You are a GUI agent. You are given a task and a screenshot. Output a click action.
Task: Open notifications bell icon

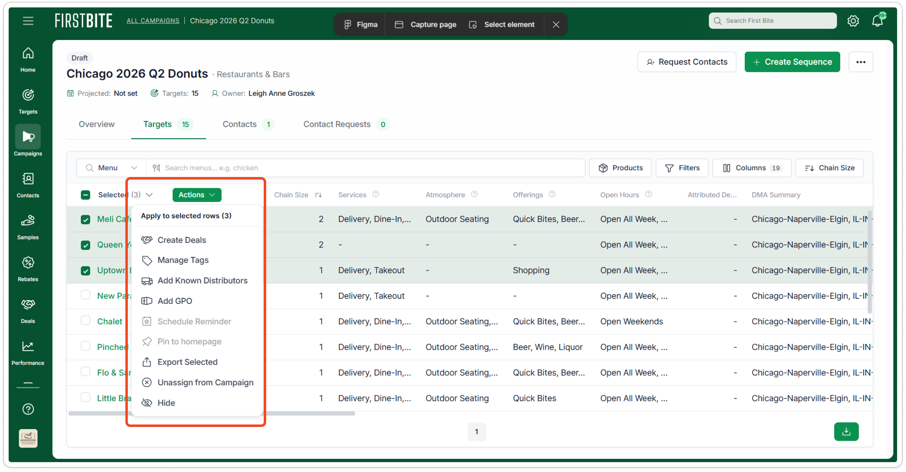878,21
